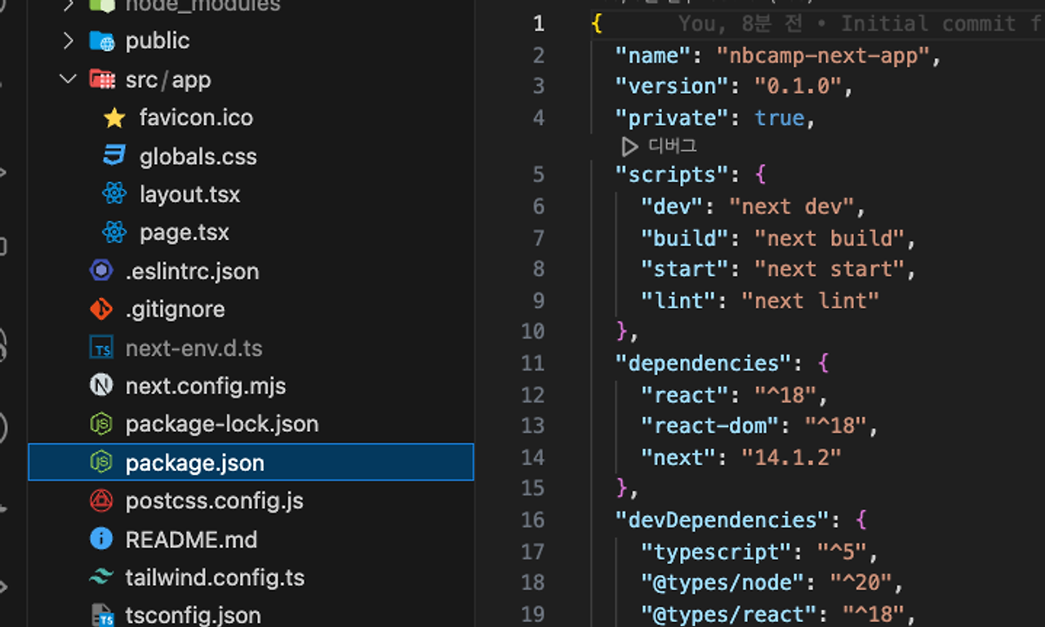Open page.tsx file
Viewport: 1045px width, 627px height.
click(185, 232)
